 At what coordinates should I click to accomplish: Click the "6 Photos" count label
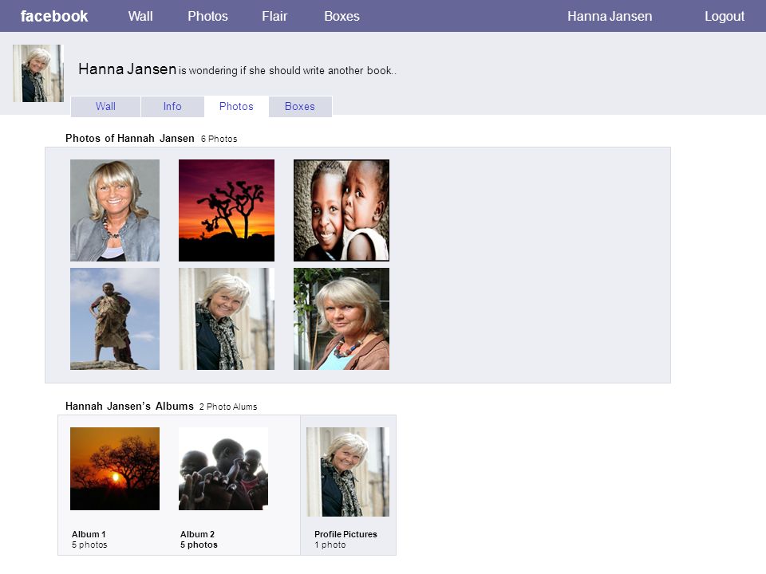pyautogui.click(x=219, y=139)
